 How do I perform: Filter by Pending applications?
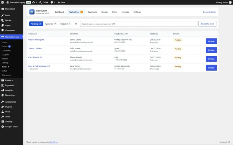point(36,24)
